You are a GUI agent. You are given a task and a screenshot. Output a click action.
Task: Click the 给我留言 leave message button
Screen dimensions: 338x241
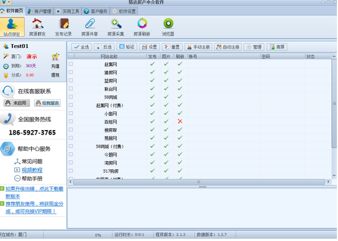tap(48, 103)
